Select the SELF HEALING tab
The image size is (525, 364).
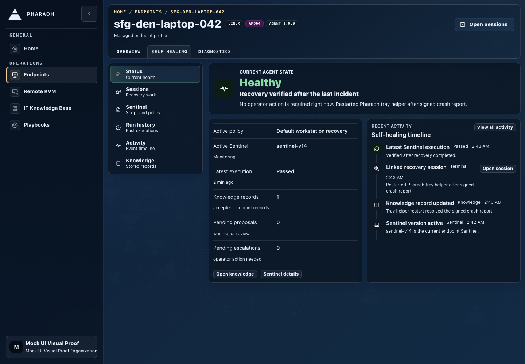pyautogui.click(x=169, y=52)
